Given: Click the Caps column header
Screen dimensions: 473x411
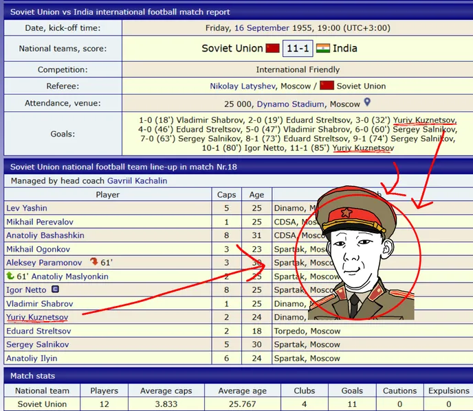Looking at the screenshot, I should pos(226,195).
